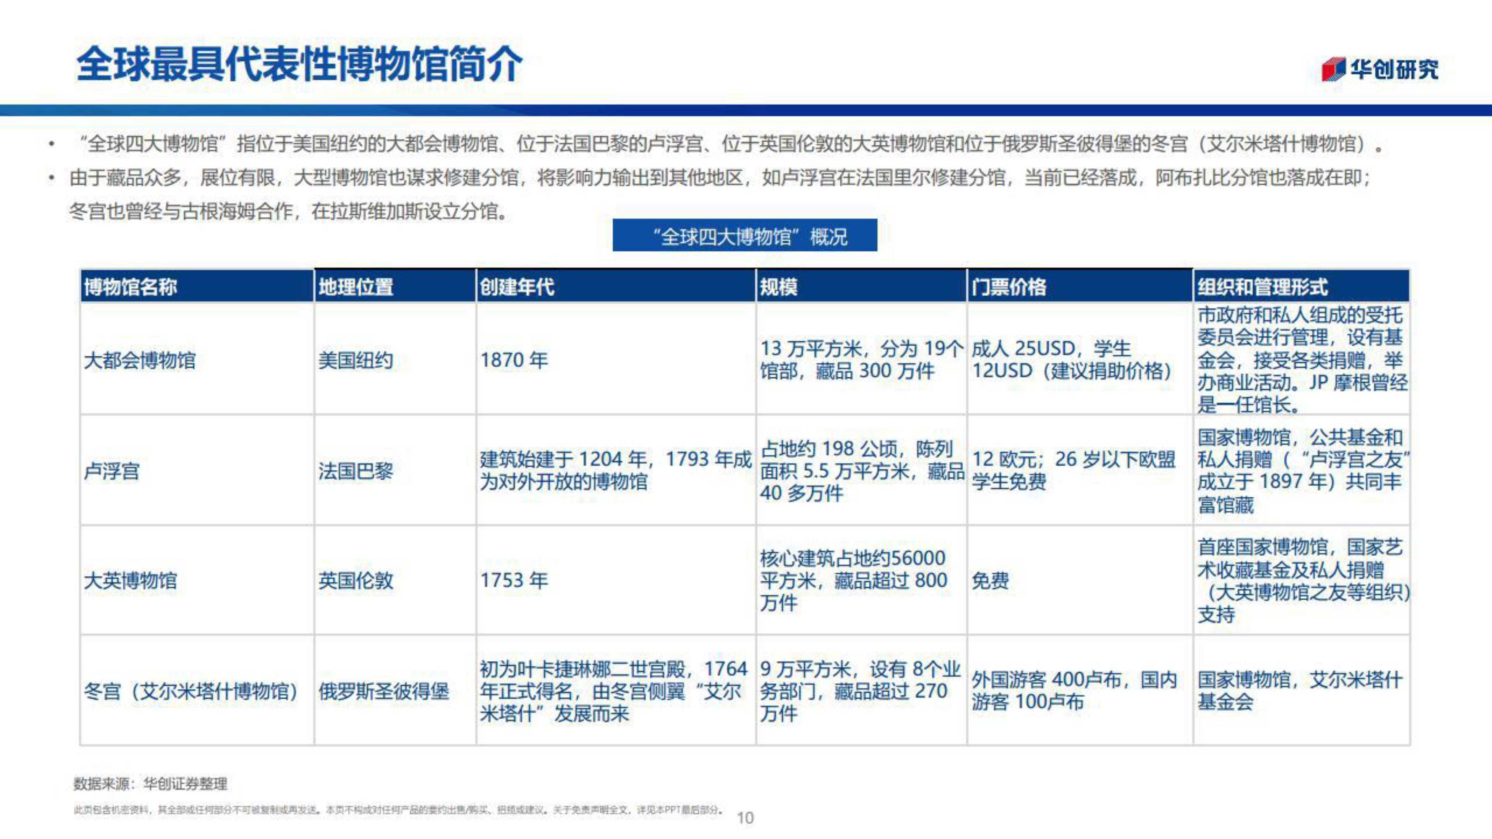Click the cell 初为叶卡捷琳娜二世宫殿
Screen dimensions: 1492x839
click(616, 690)
